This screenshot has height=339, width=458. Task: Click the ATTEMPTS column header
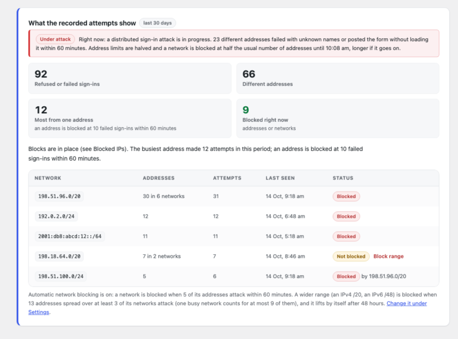(x=227, y=178)
